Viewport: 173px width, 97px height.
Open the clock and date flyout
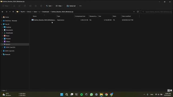pos(167,95)
